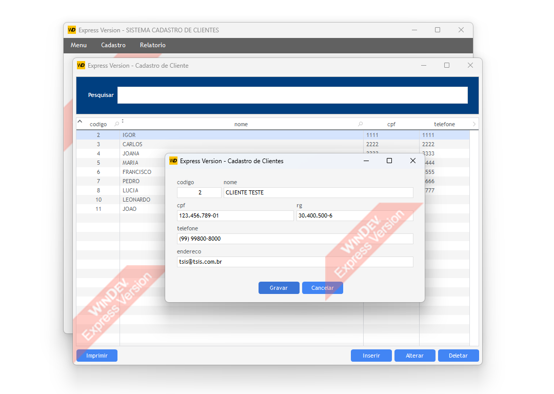Viewport: 554px width, 394px height.
Task: Close the Cadastro de Clientes dialog
Action: tap(412, 161)
